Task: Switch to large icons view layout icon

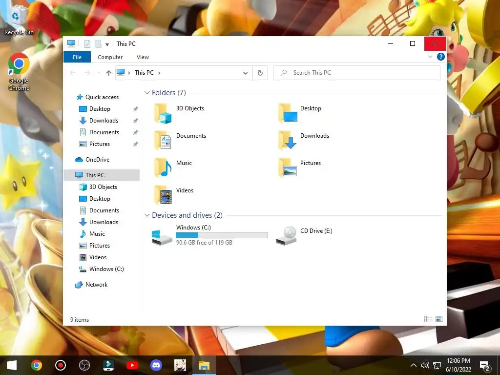Action: click(439, 319)
